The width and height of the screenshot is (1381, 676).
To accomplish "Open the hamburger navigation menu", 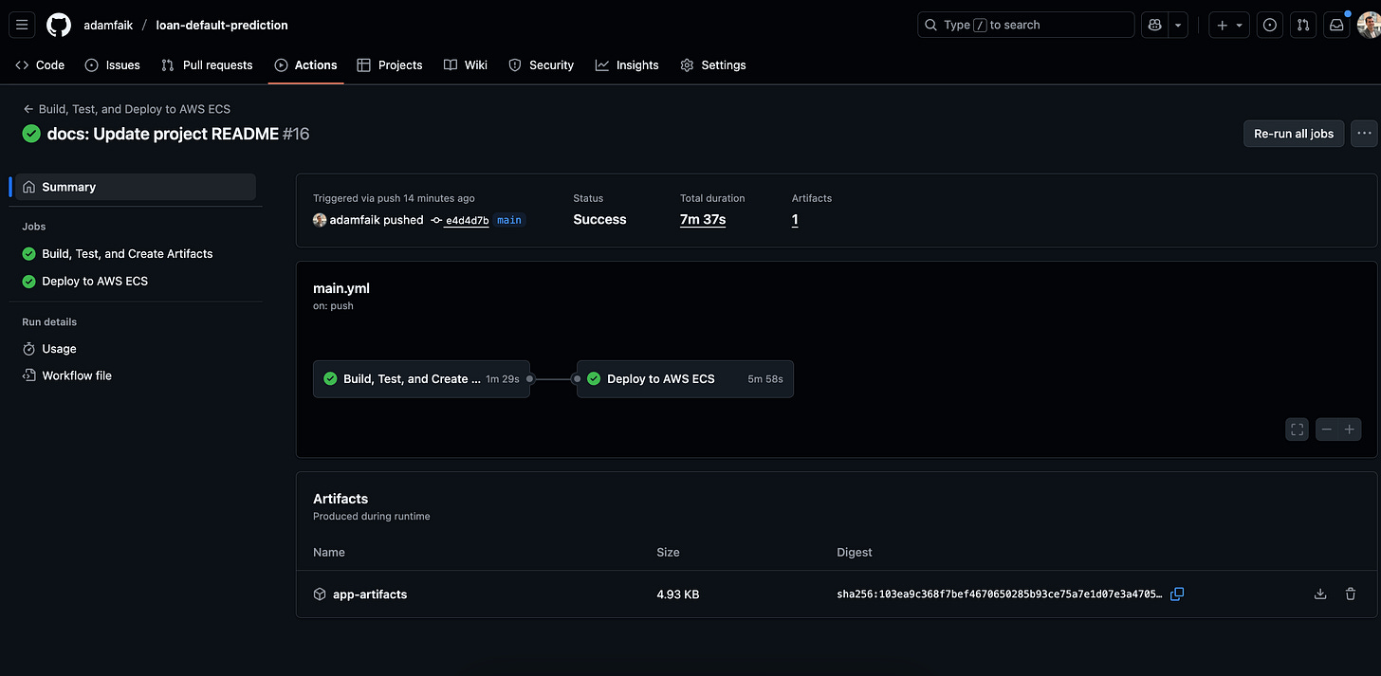I will point(22,25).
